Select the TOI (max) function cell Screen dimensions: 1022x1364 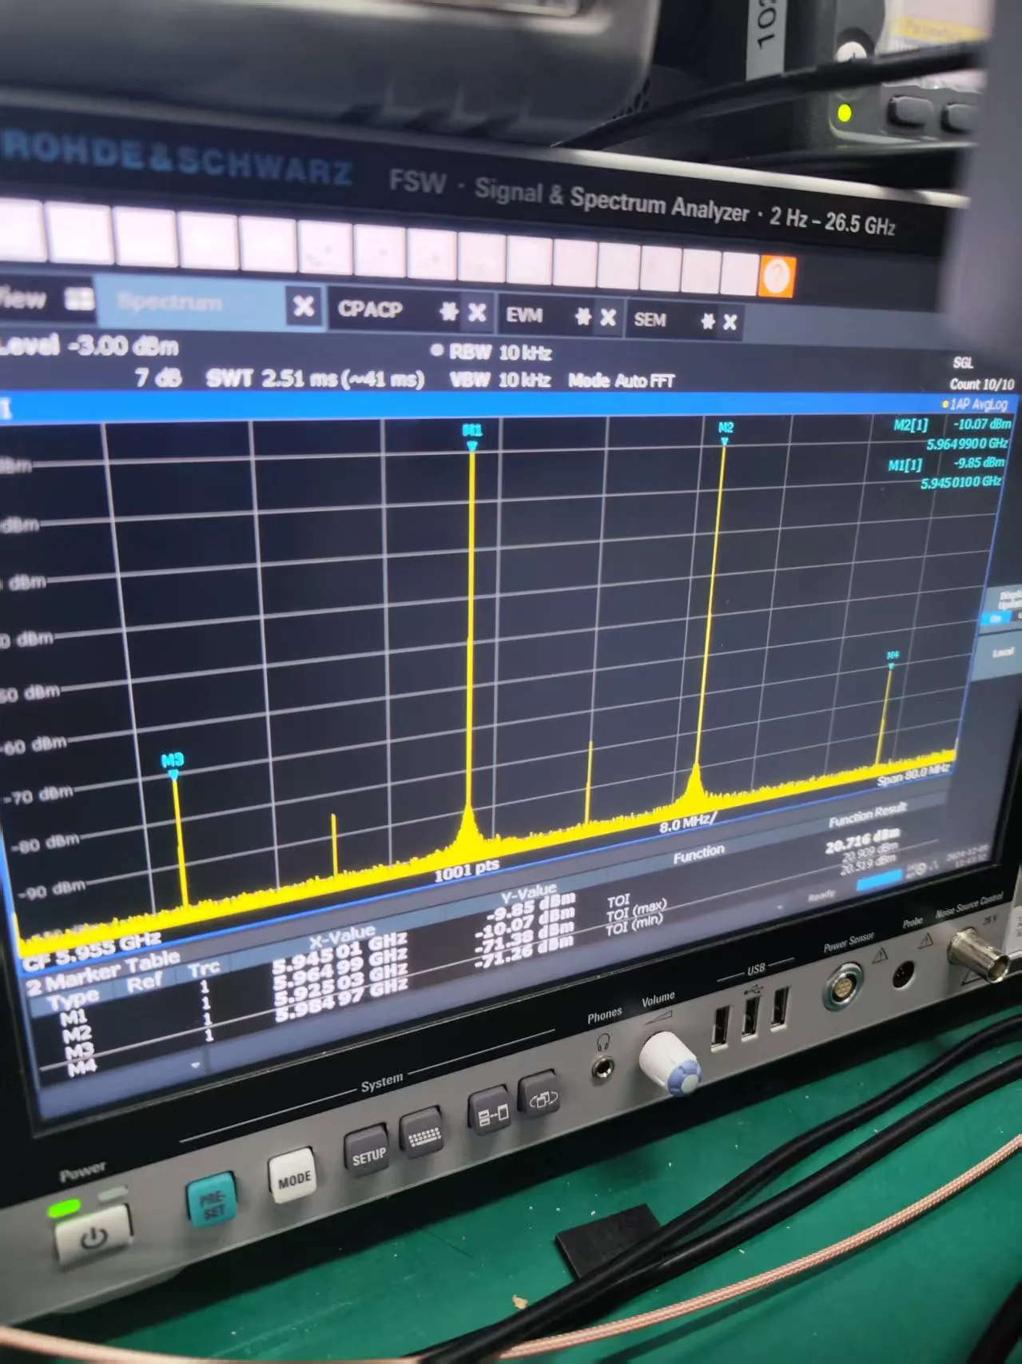[636, 910]
